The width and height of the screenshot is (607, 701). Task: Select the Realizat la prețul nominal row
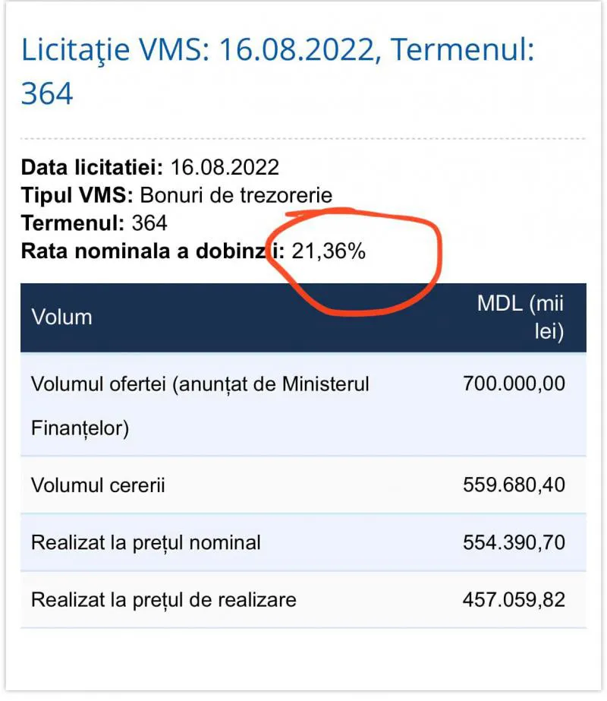[303, 543]
